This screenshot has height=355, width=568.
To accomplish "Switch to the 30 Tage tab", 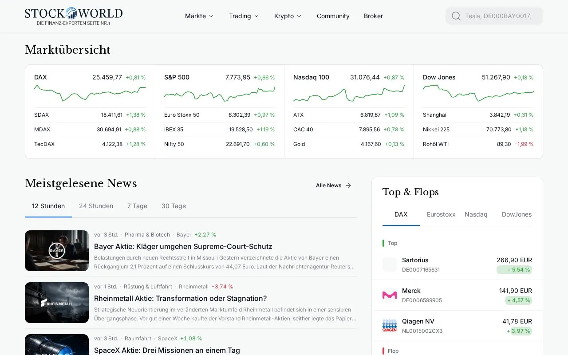I will click(174, 206).
